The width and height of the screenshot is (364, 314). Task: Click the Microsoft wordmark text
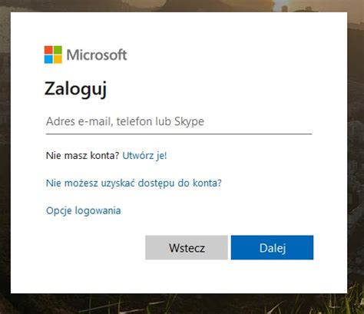point(97,55)
